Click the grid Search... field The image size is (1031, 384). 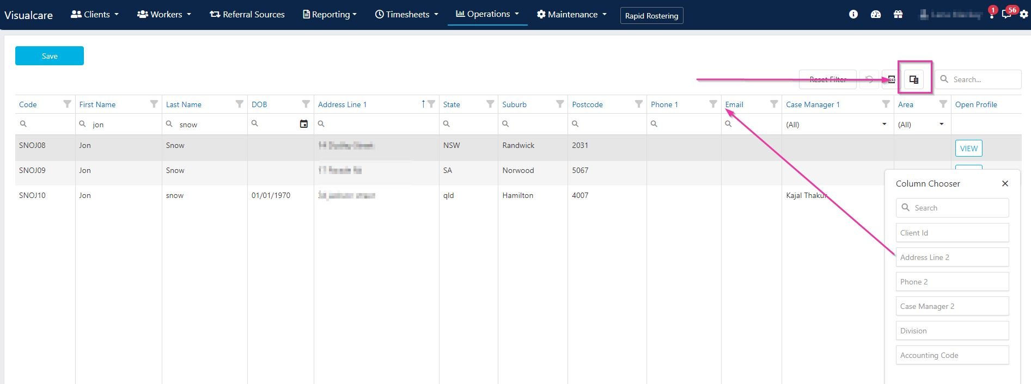tap(978, 79)
